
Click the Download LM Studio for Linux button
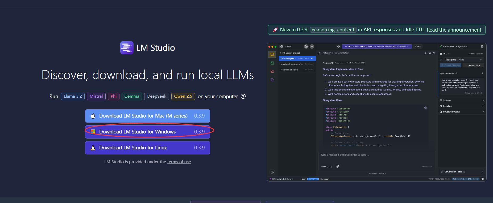point(148,148)
